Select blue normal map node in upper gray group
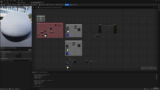The image size is (160, 90). pos(68,35)
